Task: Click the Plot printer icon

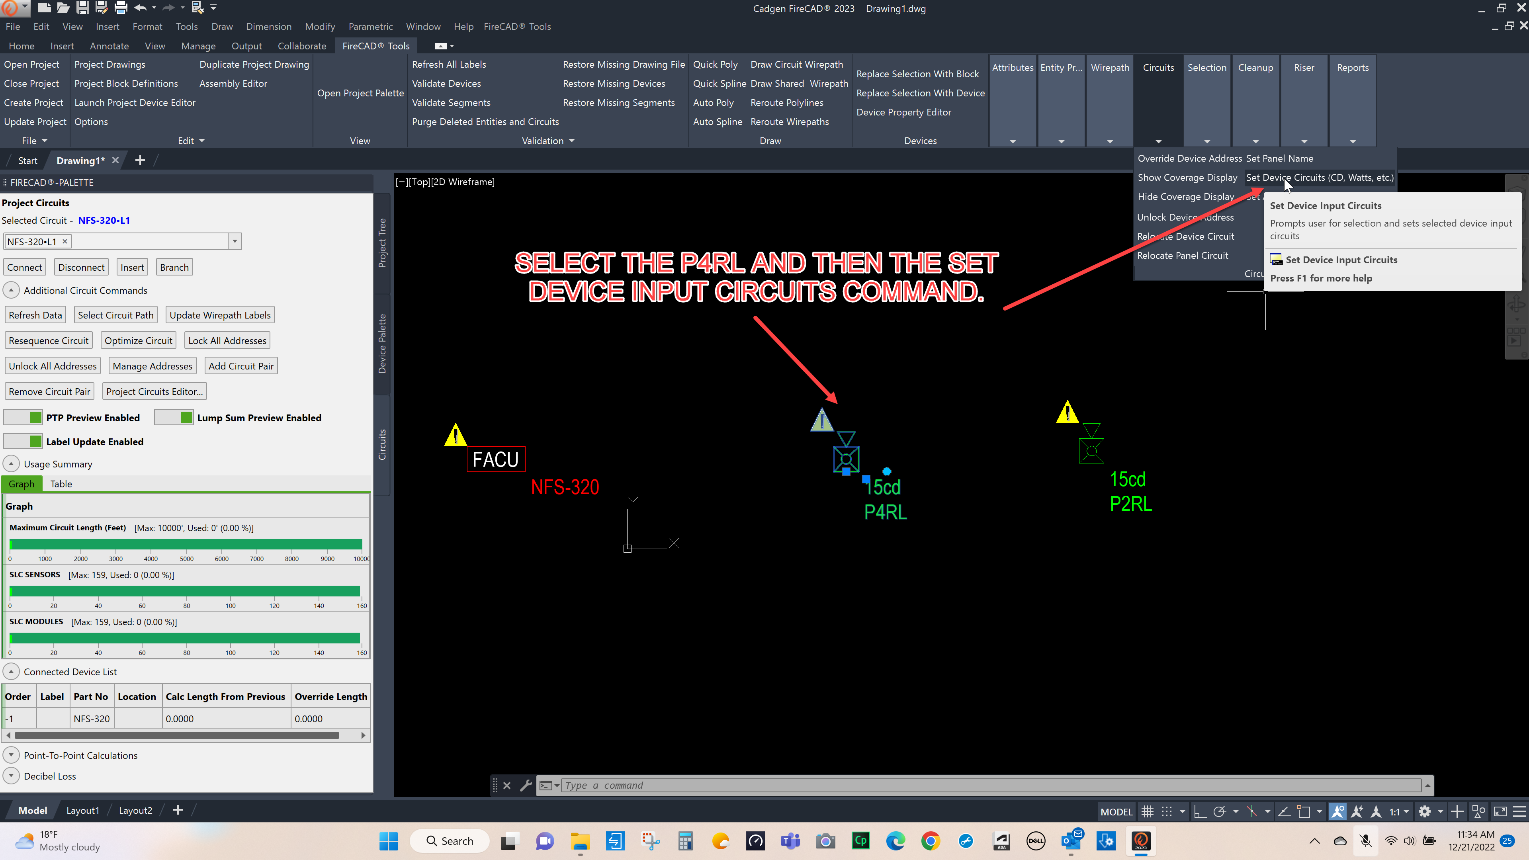Action: click(x=121, y=8)
